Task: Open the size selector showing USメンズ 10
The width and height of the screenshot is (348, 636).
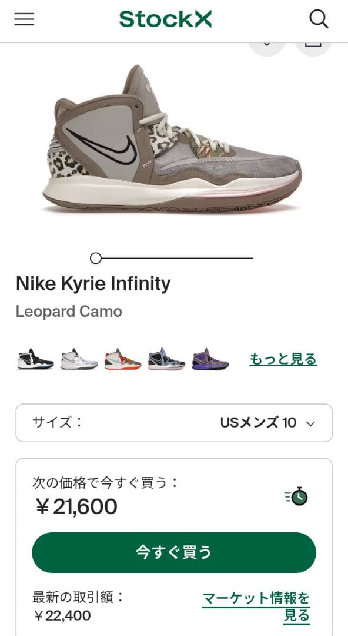Action: coord(174,423)
